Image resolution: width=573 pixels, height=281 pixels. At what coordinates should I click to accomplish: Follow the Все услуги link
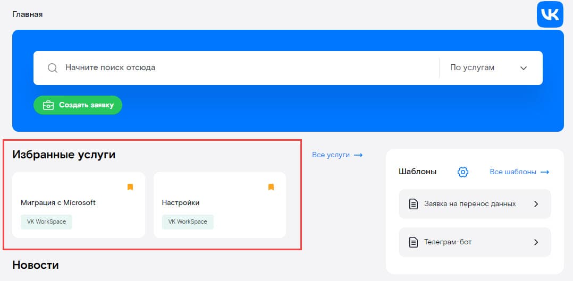331,155
